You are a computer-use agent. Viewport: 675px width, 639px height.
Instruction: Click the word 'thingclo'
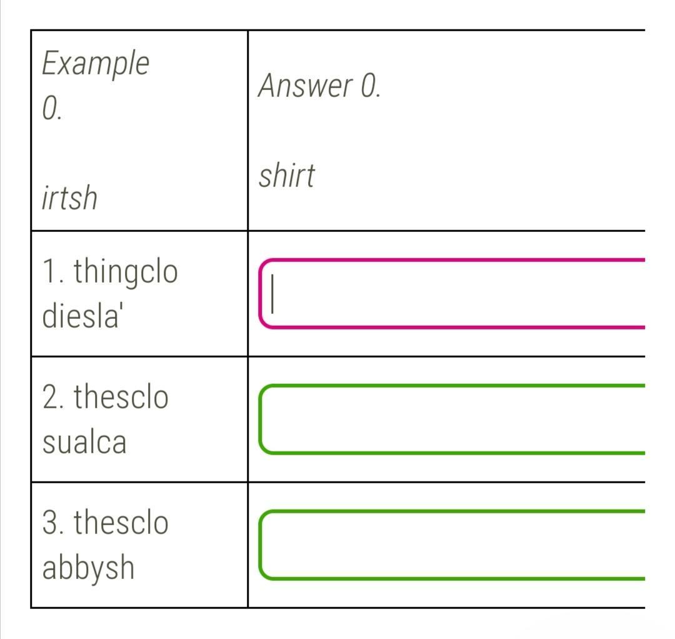click(x=126, y=273)
